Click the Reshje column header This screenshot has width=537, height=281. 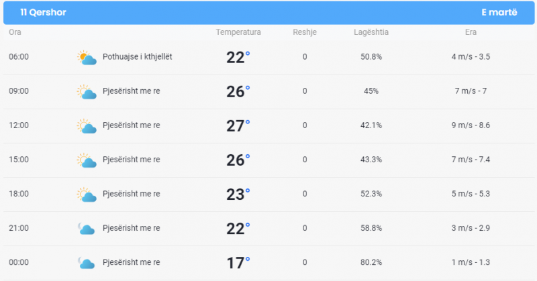(305, 32)
